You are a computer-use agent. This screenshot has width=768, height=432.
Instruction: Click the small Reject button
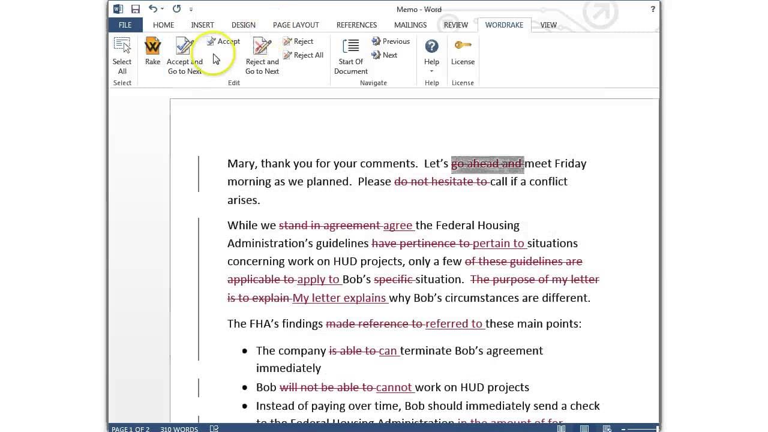[x=298, y=41]
